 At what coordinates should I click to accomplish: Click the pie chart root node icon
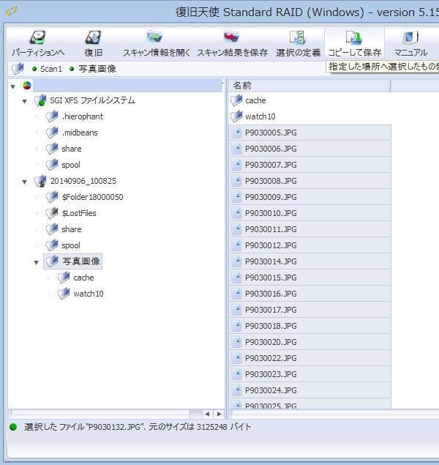click(x=28, y=86)
